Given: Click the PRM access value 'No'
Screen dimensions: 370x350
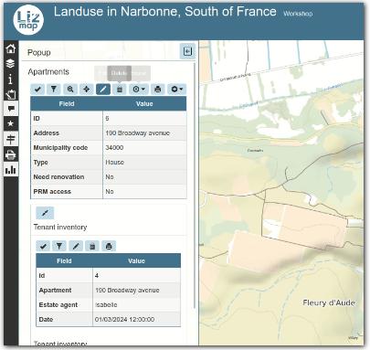Looking at the screenshot, I should tap(110, 192).
